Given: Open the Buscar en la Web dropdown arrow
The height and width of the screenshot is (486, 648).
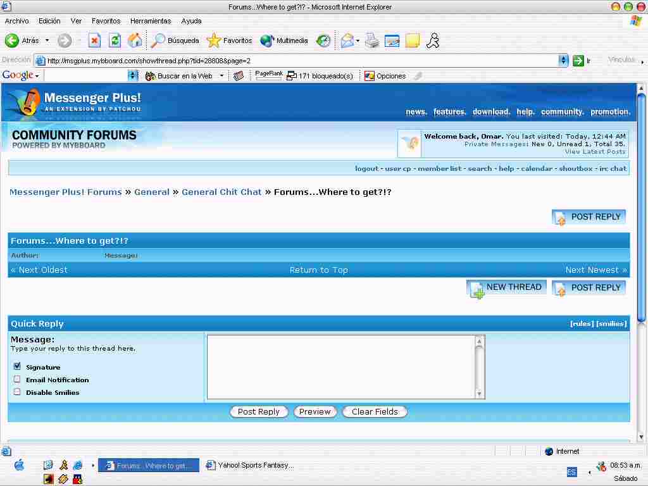Looking at the screenshot, I should click(221, 76).
